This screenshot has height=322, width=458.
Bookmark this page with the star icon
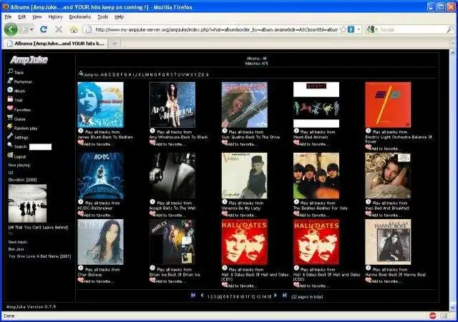[343, 29]
